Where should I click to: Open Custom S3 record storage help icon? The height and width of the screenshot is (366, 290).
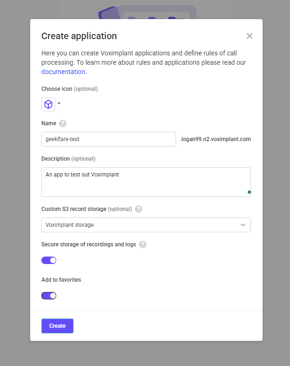138,209
